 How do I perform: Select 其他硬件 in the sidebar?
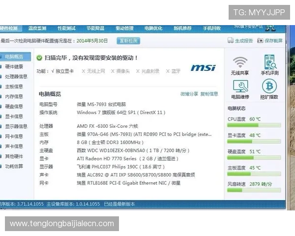[14, 156]
